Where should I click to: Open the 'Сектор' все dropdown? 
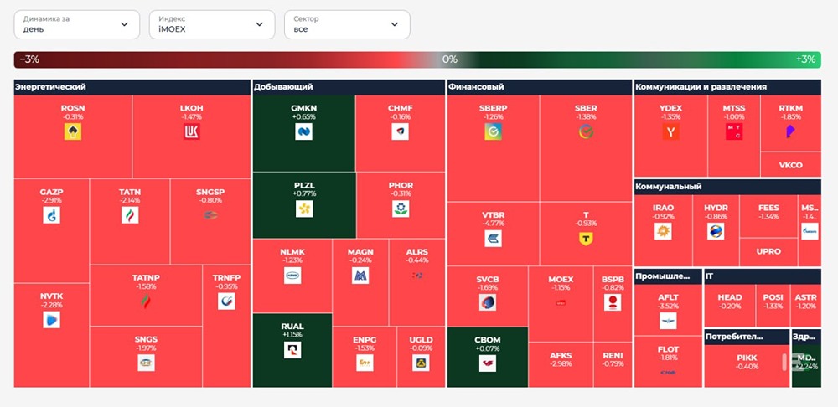(347, 24)
